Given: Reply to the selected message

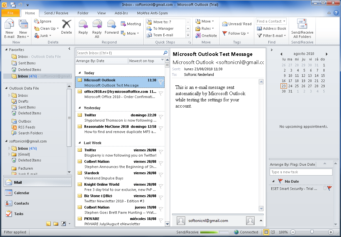Looking at the screenshot, I should 83,27.
